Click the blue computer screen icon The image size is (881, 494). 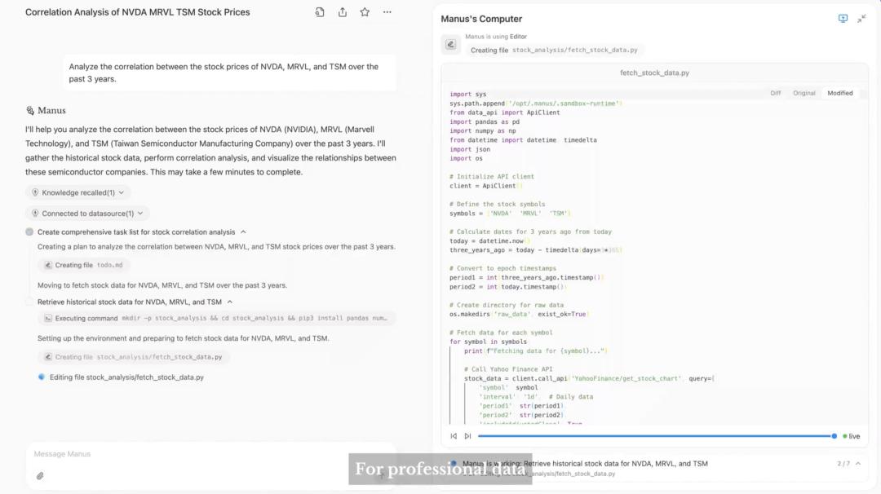click(x=843, y=19)
